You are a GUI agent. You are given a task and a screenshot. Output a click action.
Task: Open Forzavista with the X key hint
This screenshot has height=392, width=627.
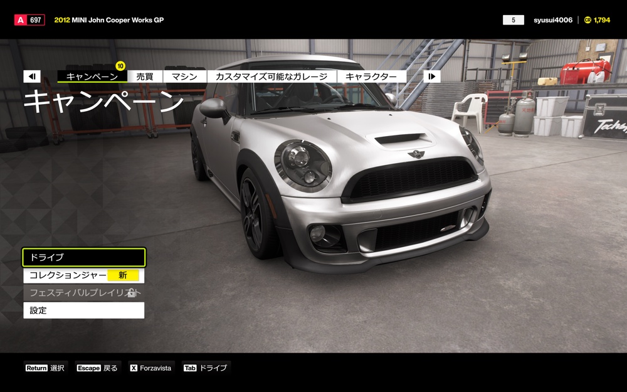pyautogui.click(x=151, y=368)
